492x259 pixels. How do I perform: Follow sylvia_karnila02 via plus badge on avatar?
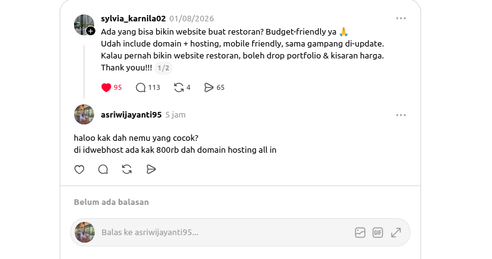[90, 31]
